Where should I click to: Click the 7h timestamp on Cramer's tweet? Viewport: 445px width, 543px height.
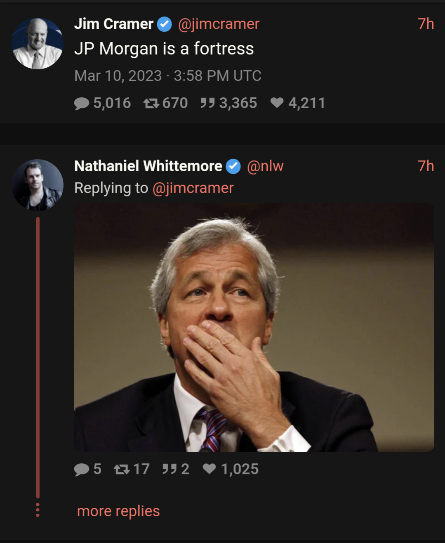tap(426, 24)
